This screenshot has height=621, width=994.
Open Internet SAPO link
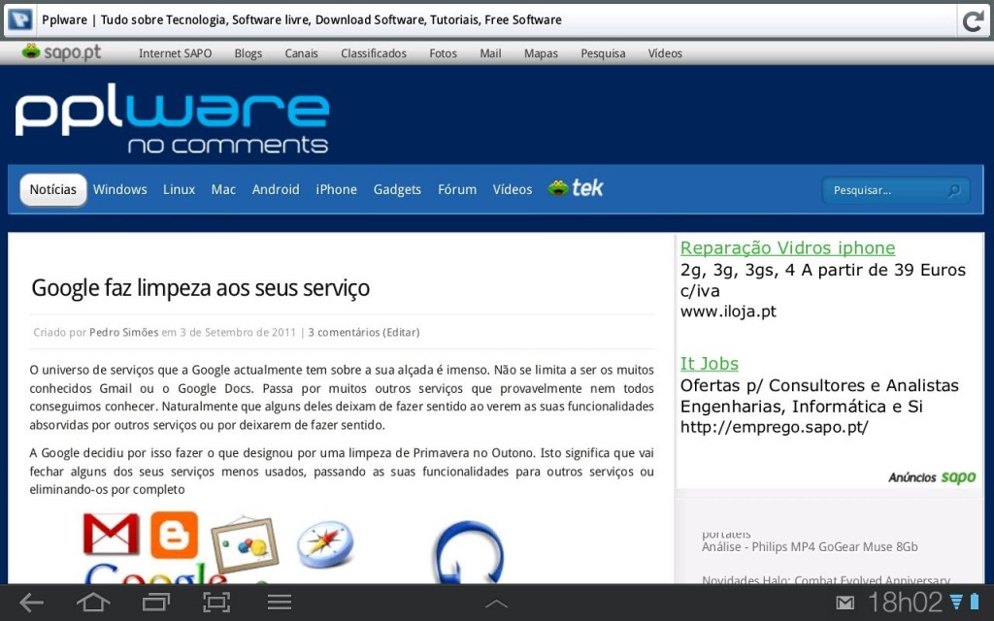175,53
